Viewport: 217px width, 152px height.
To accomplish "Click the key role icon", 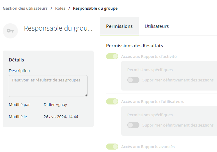I will (10, 31).
